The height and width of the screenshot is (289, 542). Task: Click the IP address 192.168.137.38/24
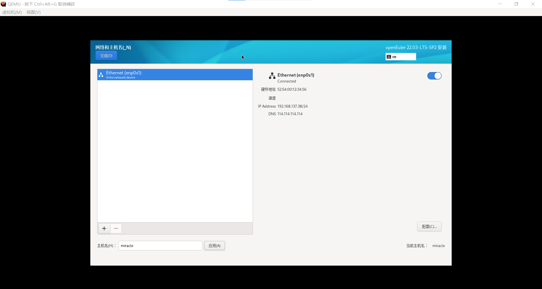click(x=292, y=106)
